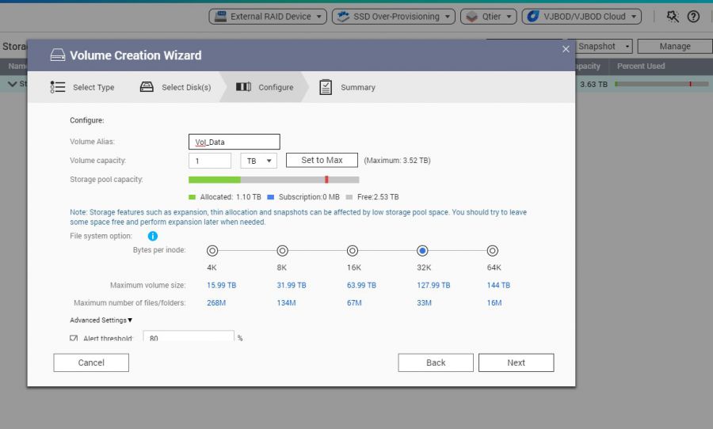Collapse the Advanced Settings section
713x429 pixels.
(x=101, y=321)
